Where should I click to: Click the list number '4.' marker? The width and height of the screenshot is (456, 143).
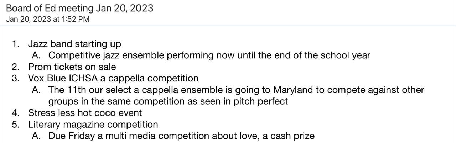coord(15,113)
